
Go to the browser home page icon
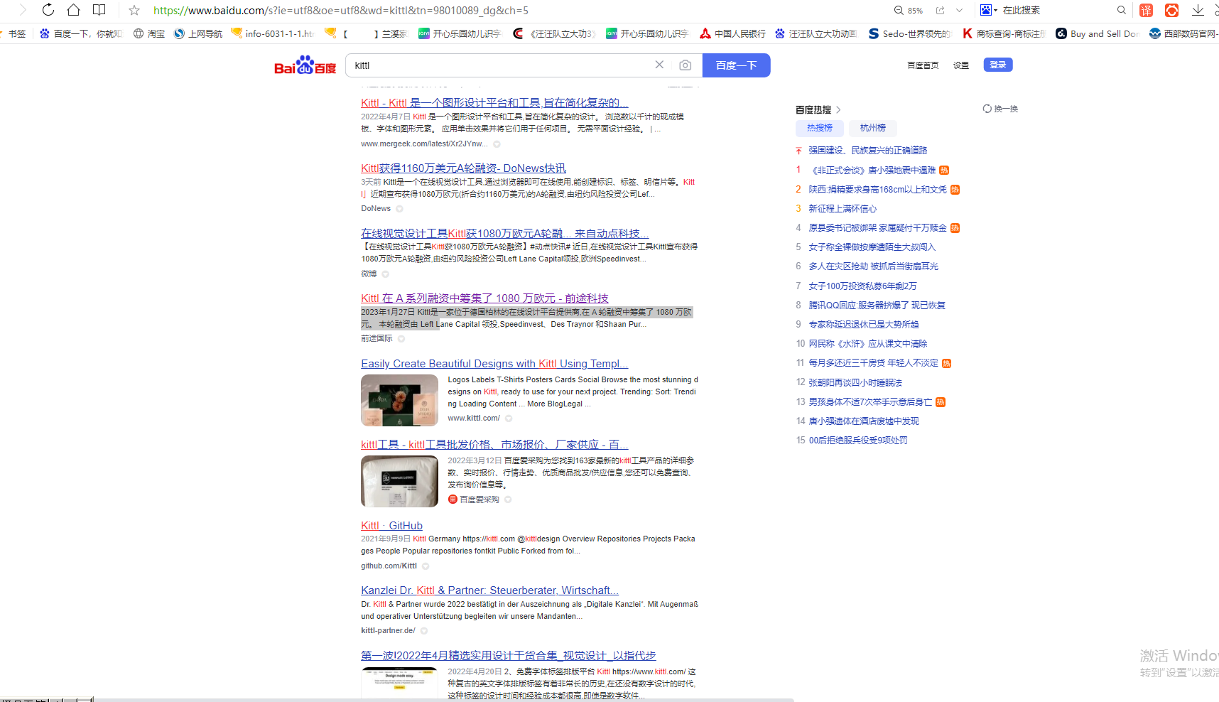tap(73, 10)
